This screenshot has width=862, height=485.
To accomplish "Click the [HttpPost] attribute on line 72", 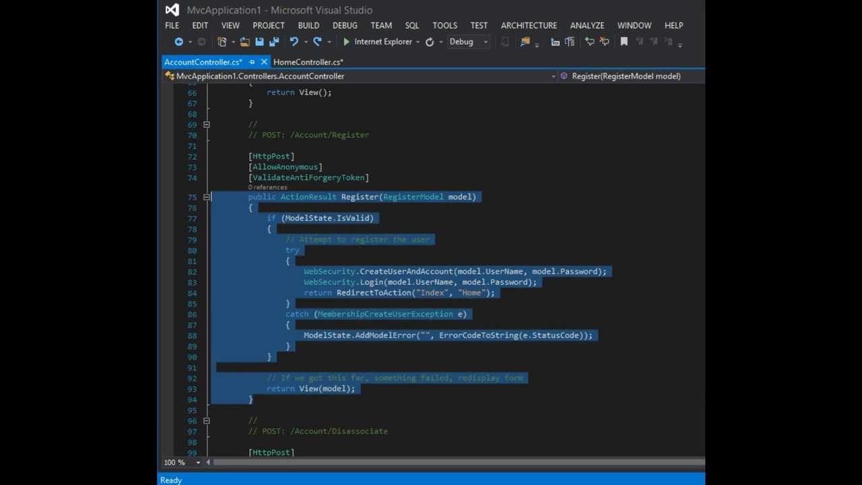I will click(271, 156).
